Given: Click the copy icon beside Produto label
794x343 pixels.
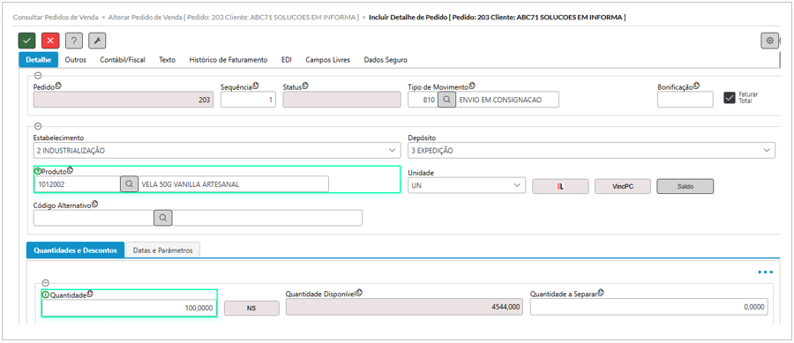Looking at the screenshot, I should click(70, 170).
